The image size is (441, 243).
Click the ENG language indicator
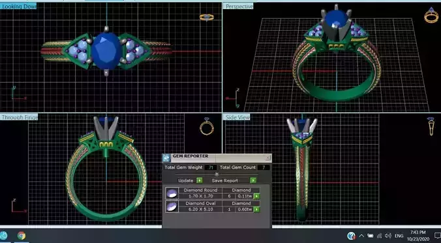click(399, 236)
